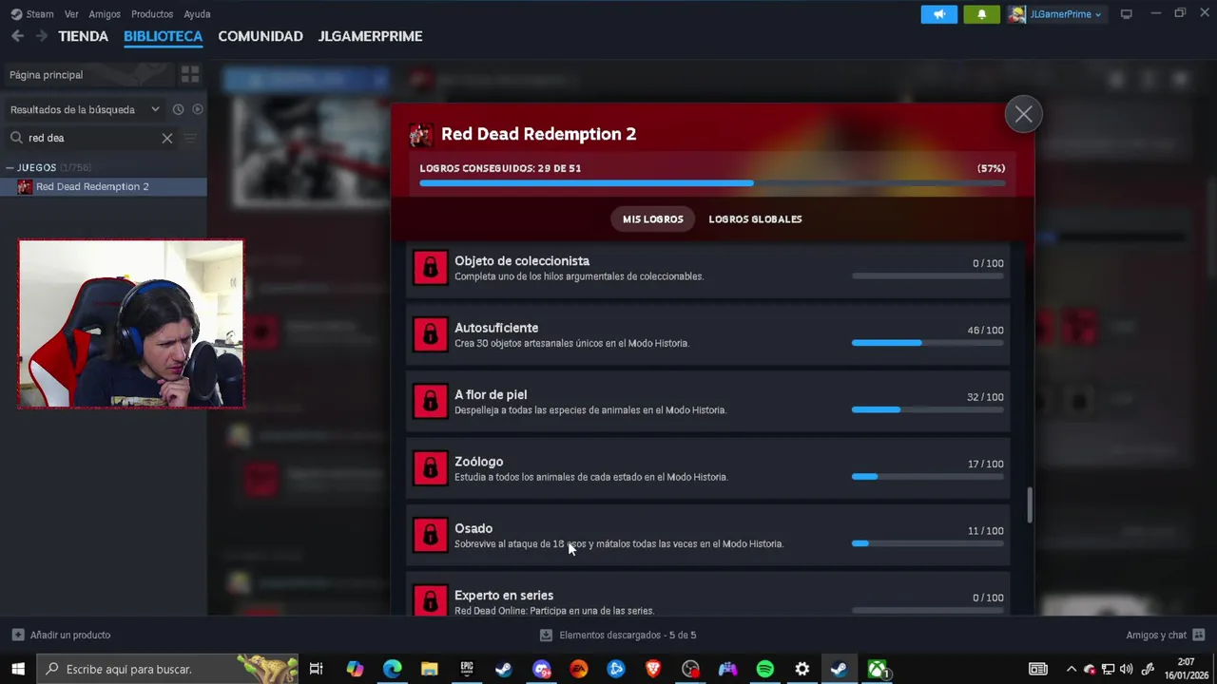Open notifications with the green bell

point(982,14)
